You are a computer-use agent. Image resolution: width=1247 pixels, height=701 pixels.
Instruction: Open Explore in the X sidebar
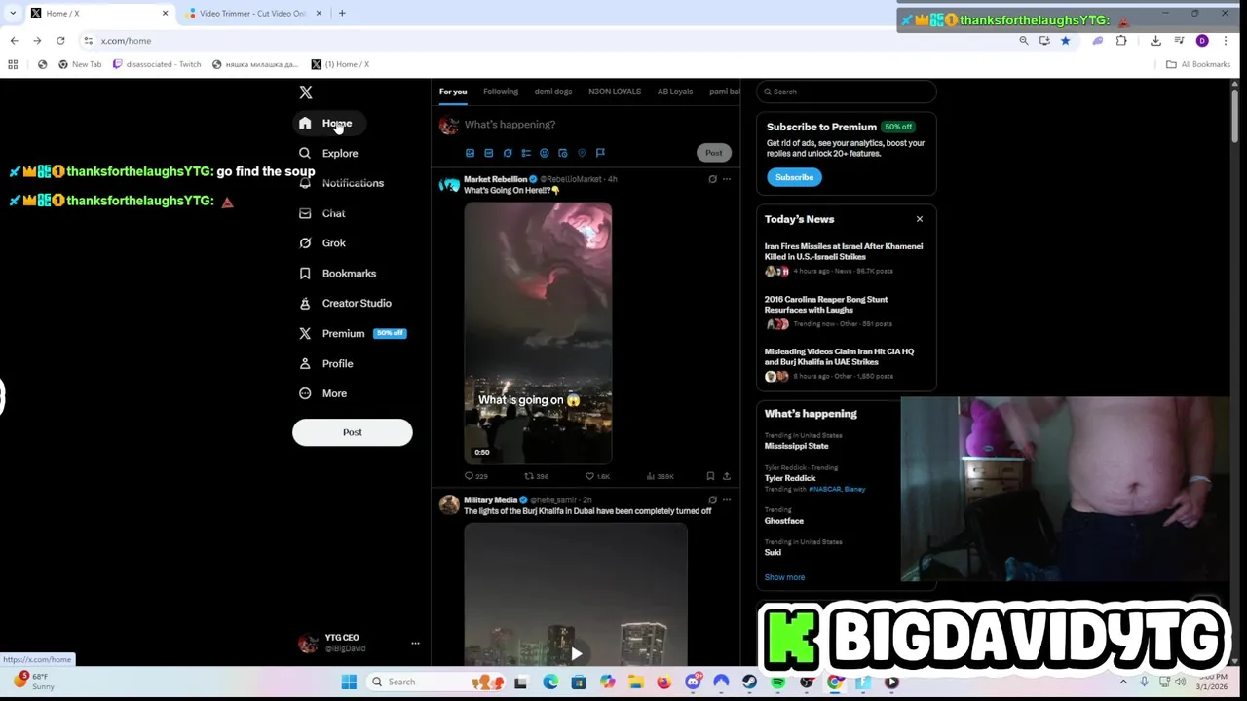coord(328,153)
